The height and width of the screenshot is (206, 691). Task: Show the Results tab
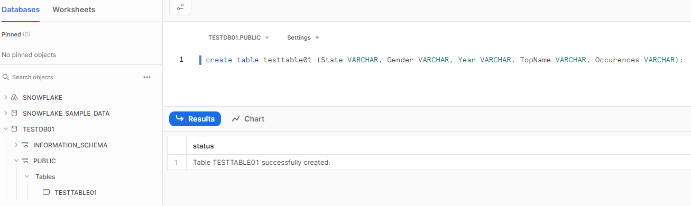[195, 119]
